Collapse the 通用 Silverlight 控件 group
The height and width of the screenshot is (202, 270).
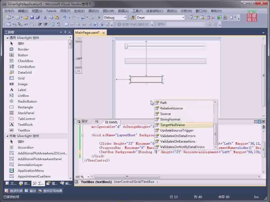[7, 38]
